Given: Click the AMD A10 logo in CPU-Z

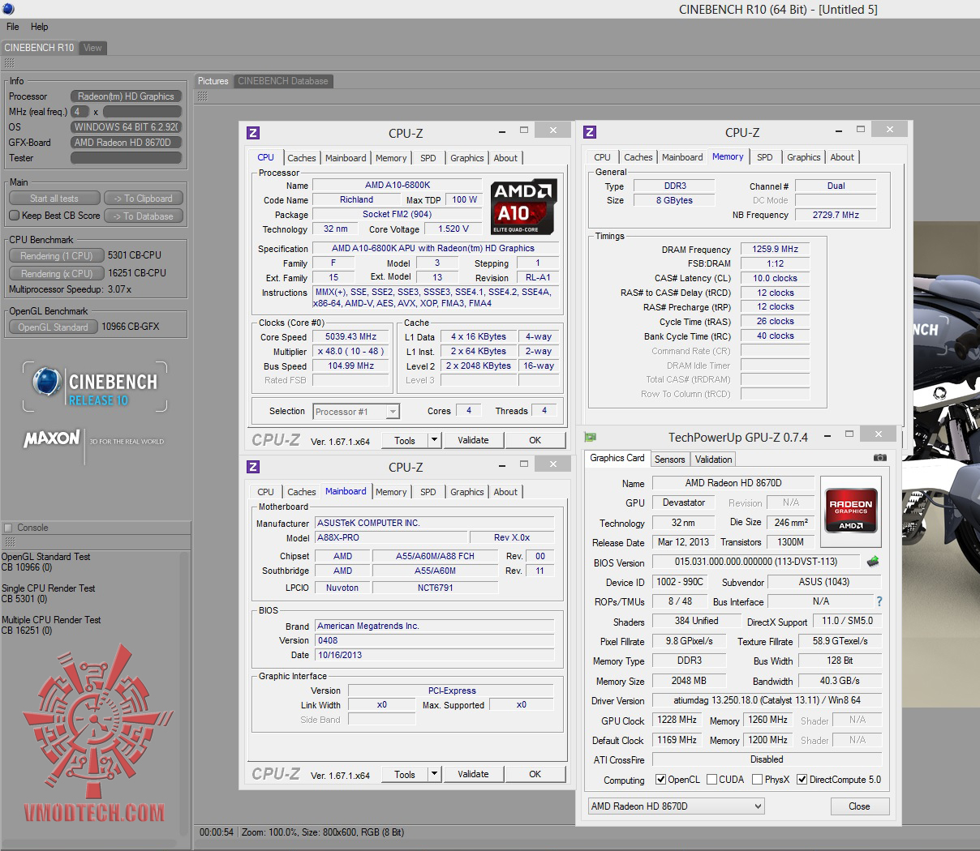Looking at the screenshot, I should tap(523, 207).
